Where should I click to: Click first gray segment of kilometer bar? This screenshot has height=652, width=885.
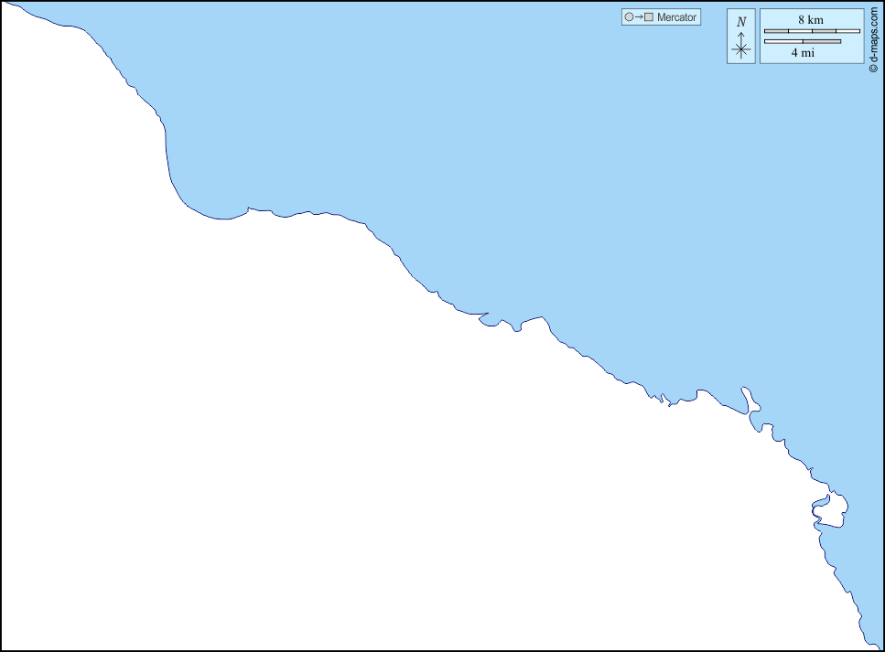tap(776, 31)
